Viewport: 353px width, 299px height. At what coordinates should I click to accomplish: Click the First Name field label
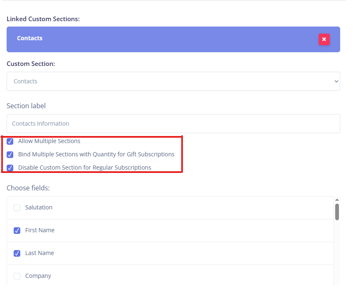[x=41, y=230]
